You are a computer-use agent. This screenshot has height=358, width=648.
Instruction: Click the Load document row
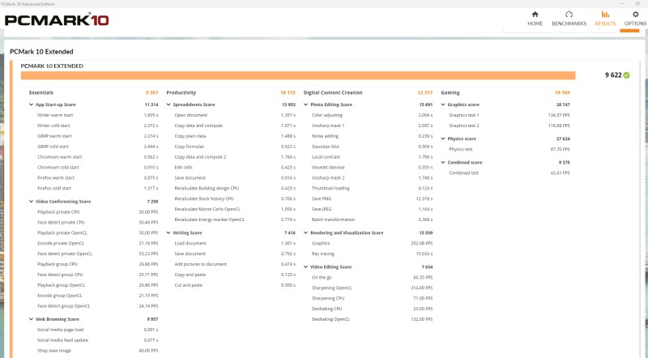coord(235,244)
